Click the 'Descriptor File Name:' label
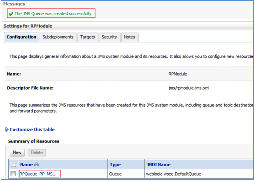This screenshot has height=182, width=254. pyautogui.click(x=30, y=88)
